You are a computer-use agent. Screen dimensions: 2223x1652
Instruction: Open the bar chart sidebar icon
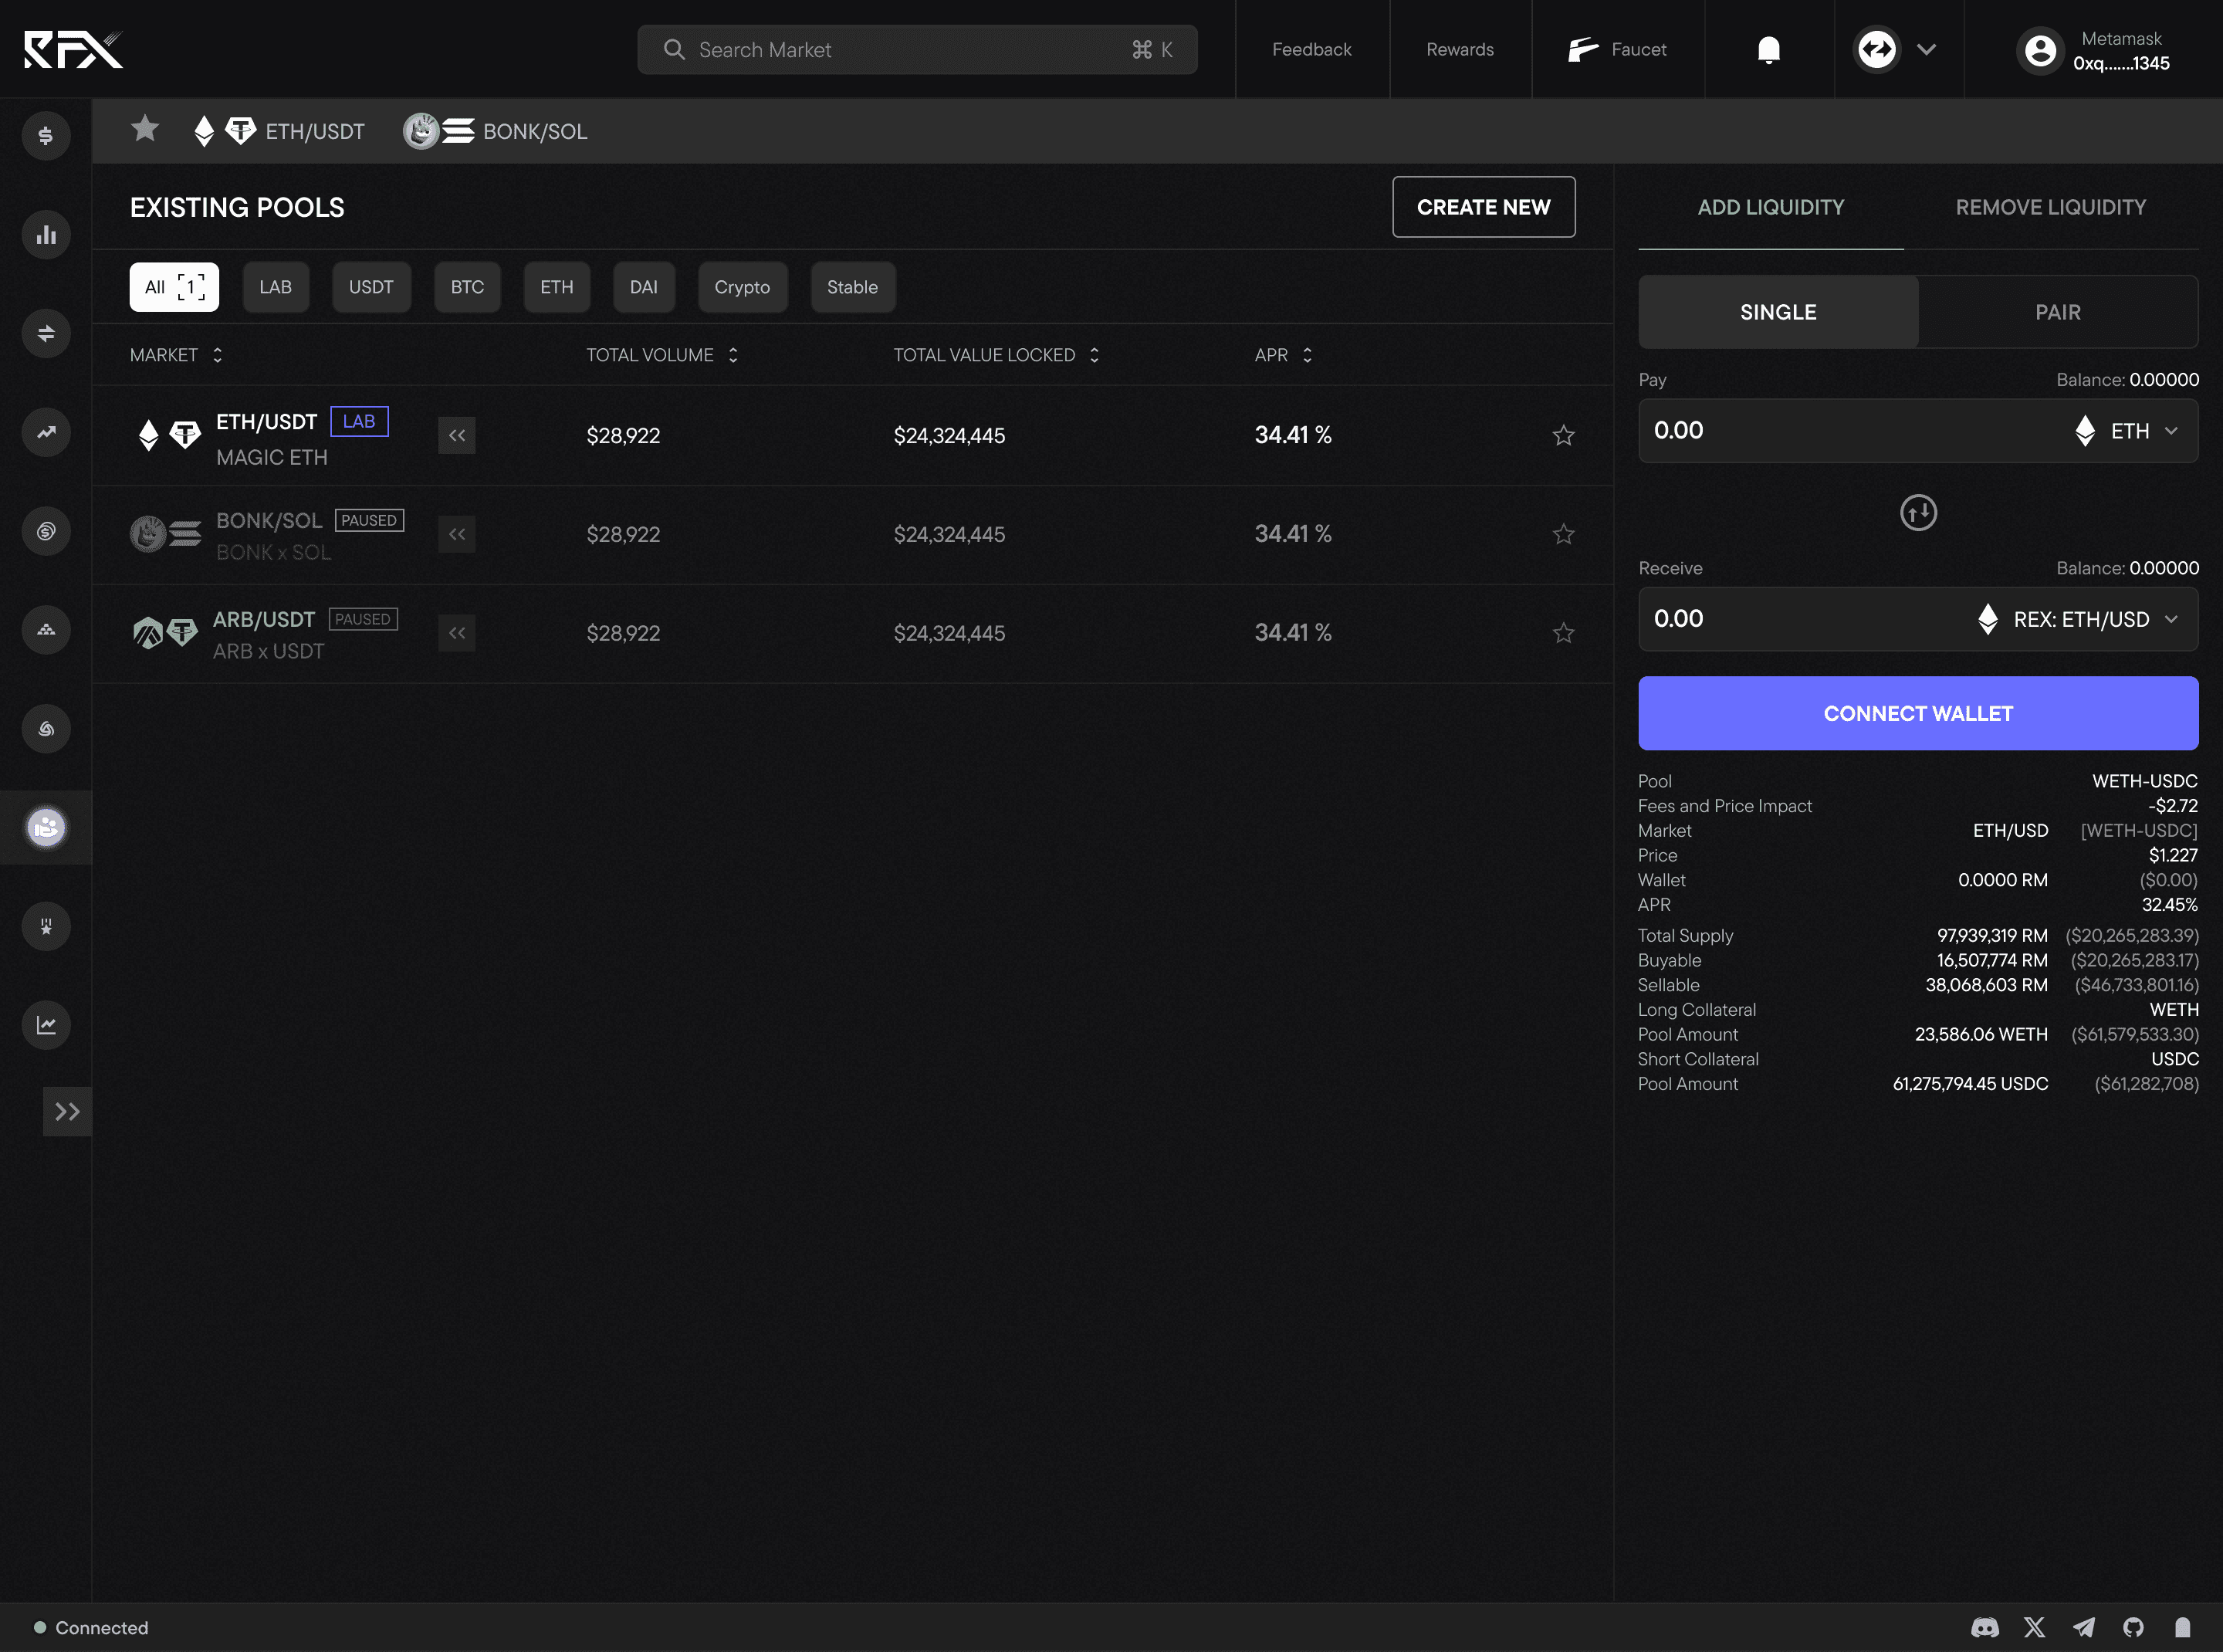tap(46, 235)
